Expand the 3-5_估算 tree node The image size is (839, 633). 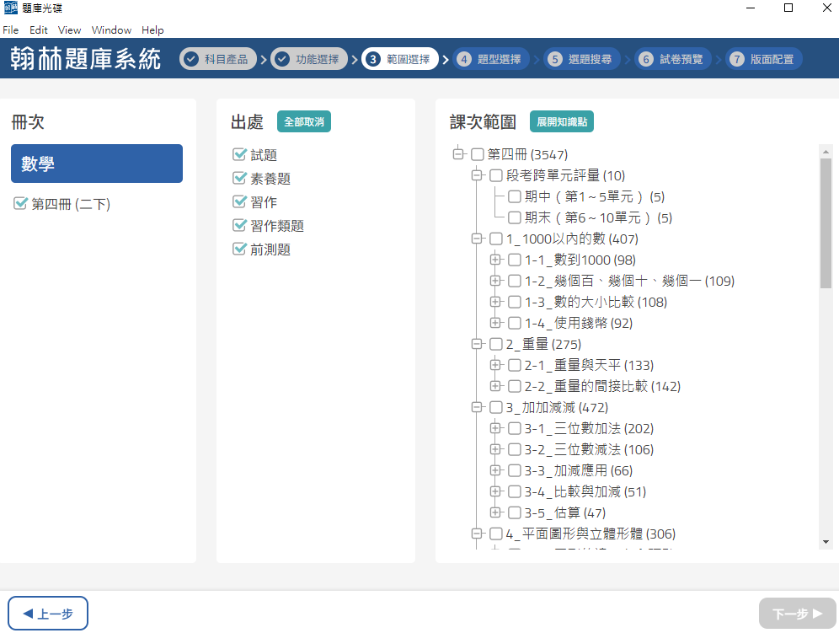pyautogui.click(x=495, y=513)
